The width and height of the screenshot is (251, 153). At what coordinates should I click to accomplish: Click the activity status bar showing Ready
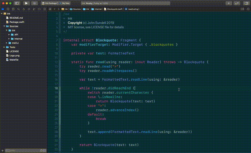tap(126, 3)
